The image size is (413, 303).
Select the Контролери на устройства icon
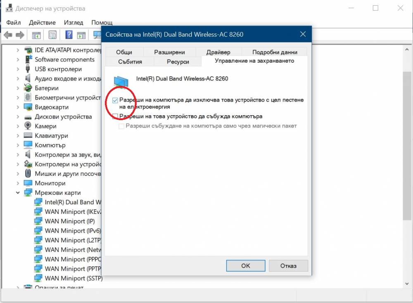click(x=28, y=164)
